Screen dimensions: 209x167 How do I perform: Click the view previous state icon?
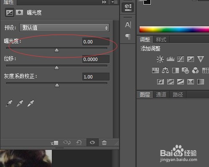click(67, 142)
